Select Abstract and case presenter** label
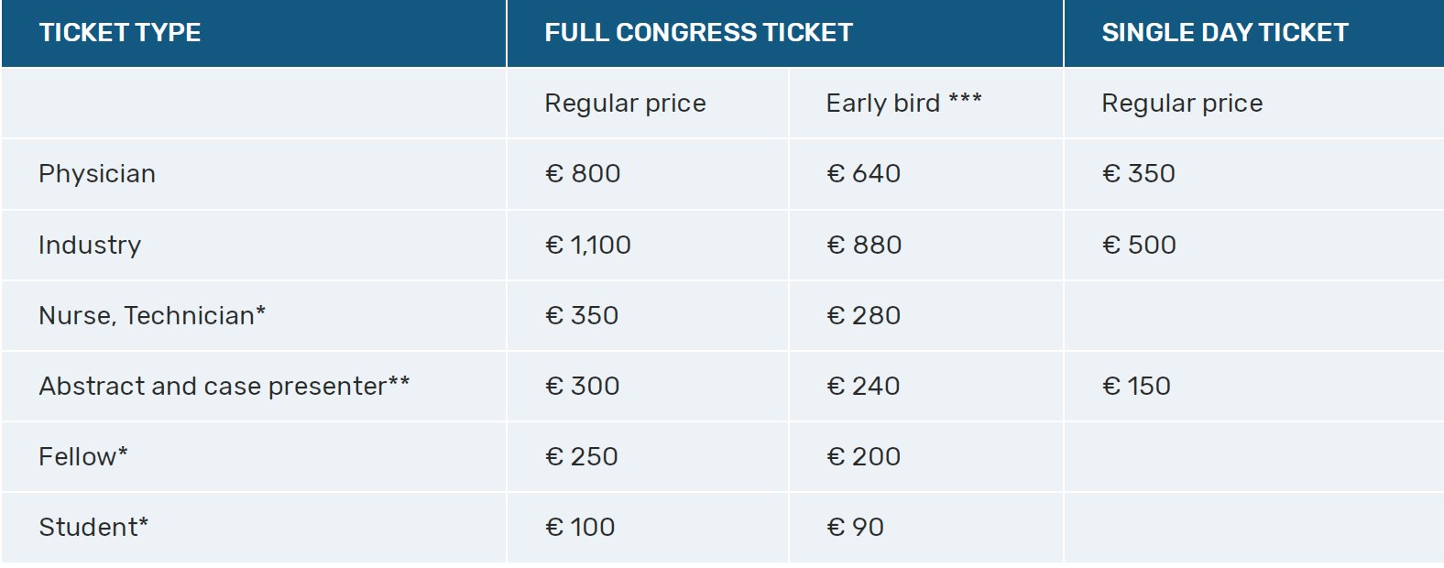Image resolution: width=1444 pixels, height=568 pixels. (x=224, y=386)
